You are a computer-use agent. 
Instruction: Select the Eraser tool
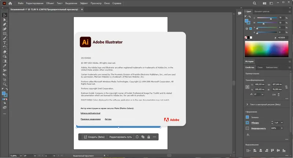(x=5, y=52)
